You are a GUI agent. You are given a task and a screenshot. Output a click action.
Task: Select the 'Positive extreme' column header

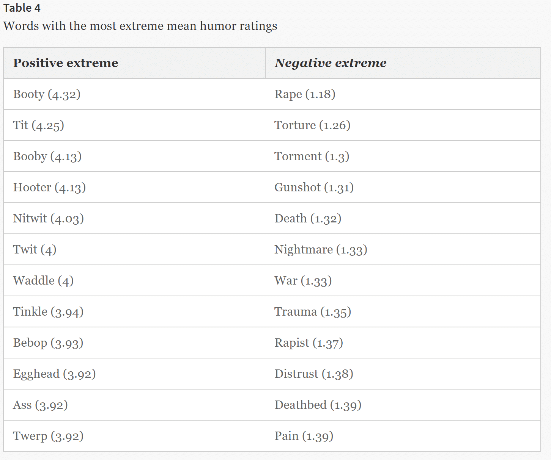click(66, 63)
